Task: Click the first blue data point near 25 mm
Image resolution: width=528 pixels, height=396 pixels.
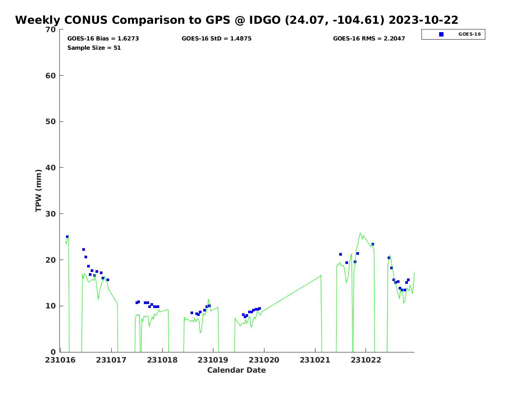Action: coord(67,237)
